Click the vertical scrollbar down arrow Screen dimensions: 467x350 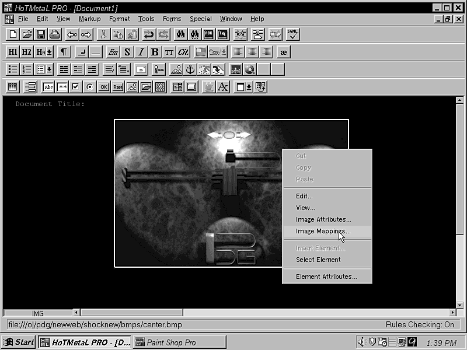point(459,305)
